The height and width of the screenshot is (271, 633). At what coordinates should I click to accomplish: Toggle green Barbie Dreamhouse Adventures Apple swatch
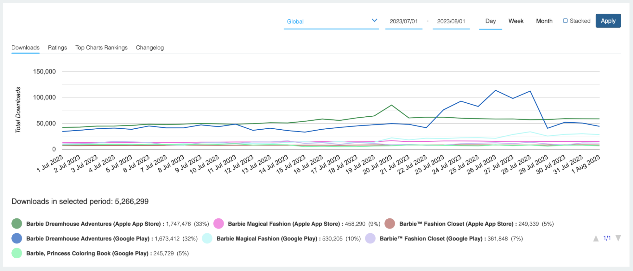(x=17, y=224)
